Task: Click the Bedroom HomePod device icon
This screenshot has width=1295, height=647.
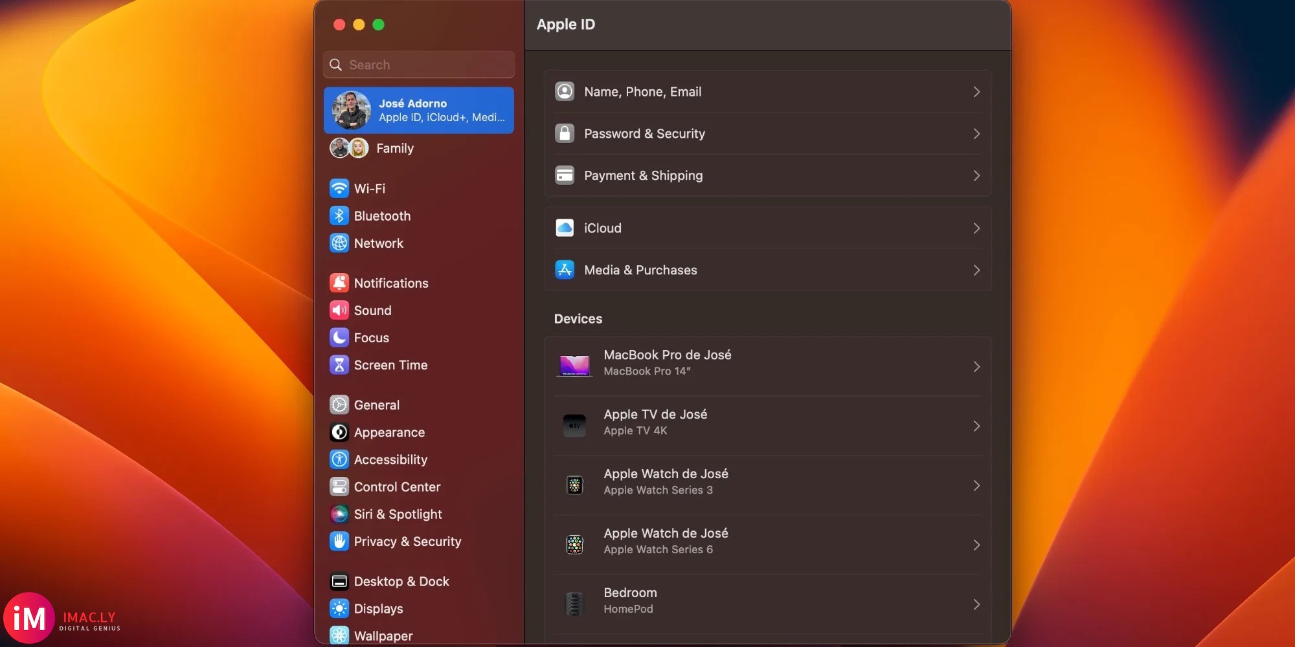Action: tap(574, 604)
